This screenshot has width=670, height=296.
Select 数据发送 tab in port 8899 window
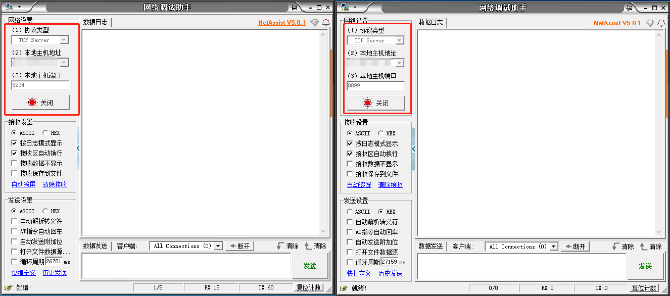click(430, 246)
